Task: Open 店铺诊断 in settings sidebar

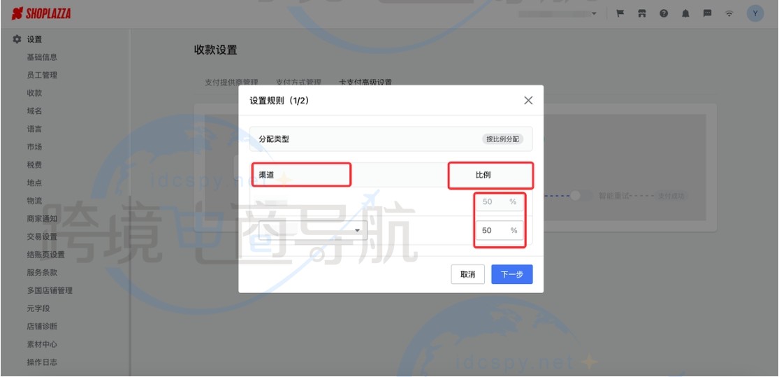Action: click(x=42, y=326)
